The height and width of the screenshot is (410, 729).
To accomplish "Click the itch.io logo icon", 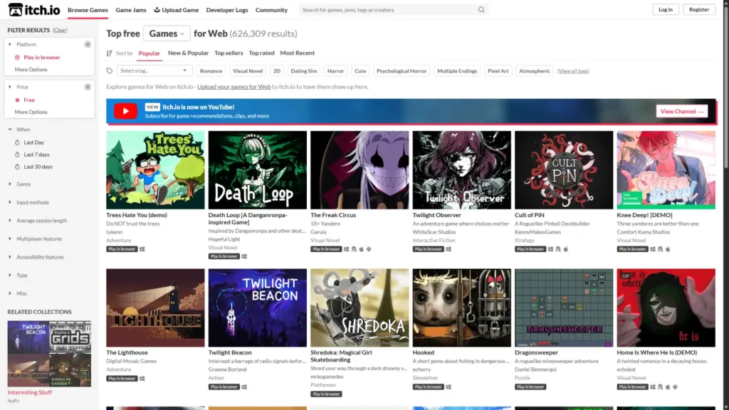I will (x=15, y=10).
